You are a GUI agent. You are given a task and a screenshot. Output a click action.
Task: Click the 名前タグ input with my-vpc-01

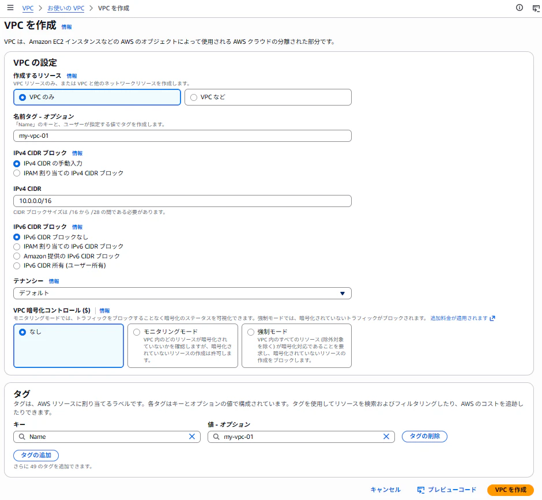pyautogui.click(x=182, y=136)
